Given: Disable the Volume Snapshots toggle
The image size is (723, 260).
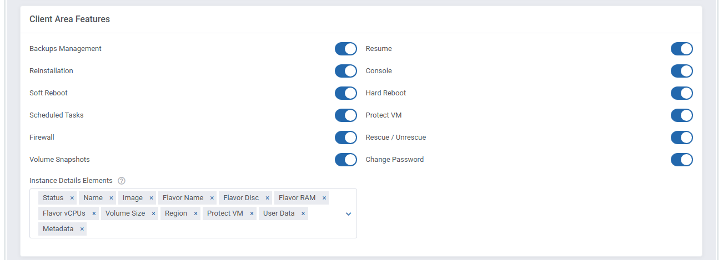Looking at the screenshot, I should point(345,160).
